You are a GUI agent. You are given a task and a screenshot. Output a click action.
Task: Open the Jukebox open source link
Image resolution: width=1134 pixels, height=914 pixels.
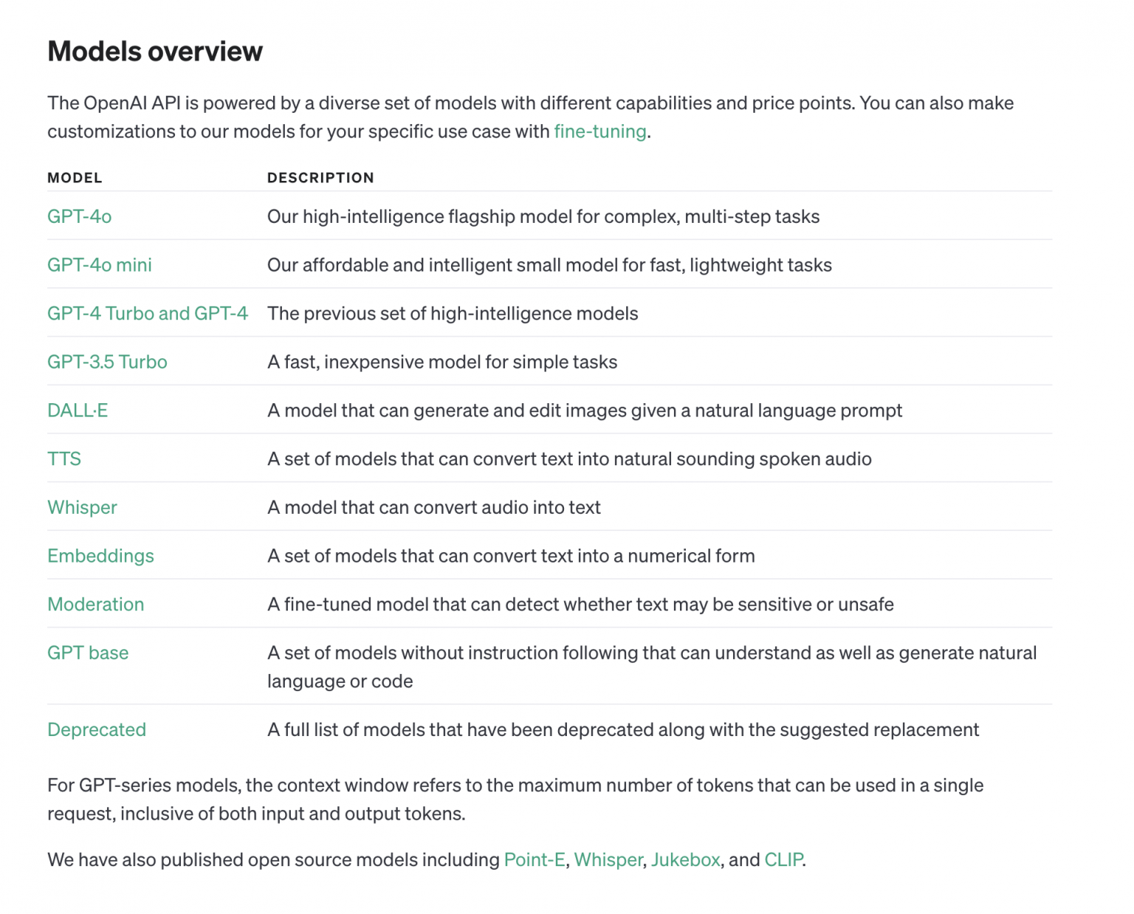click(x=685, y=859)
